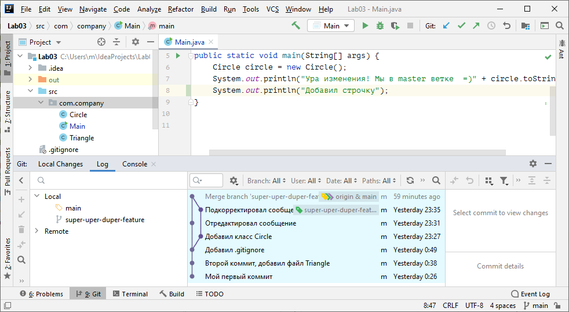Toggle the 2: Favorites tool window

click(8, 259)
